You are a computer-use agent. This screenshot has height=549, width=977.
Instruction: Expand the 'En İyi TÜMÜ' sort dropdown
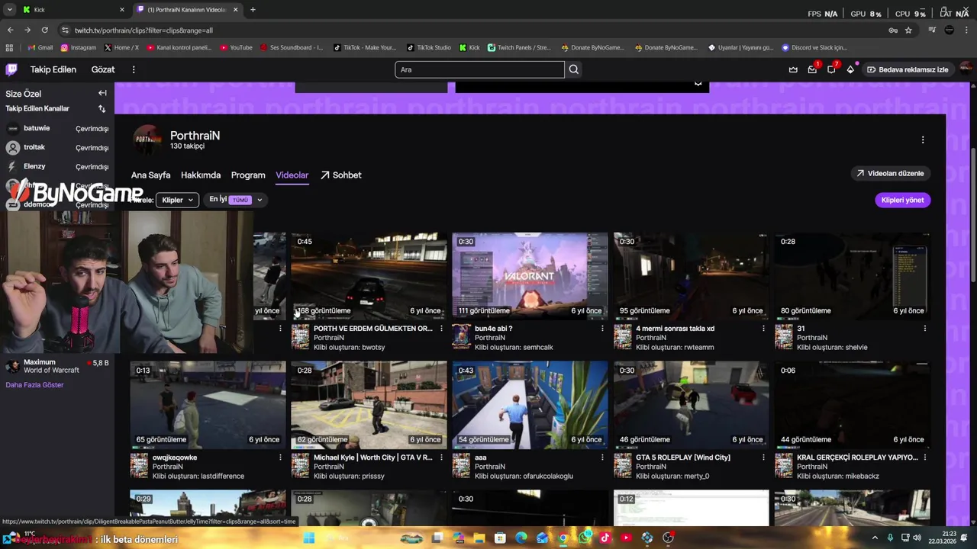[x=236, y=200]
